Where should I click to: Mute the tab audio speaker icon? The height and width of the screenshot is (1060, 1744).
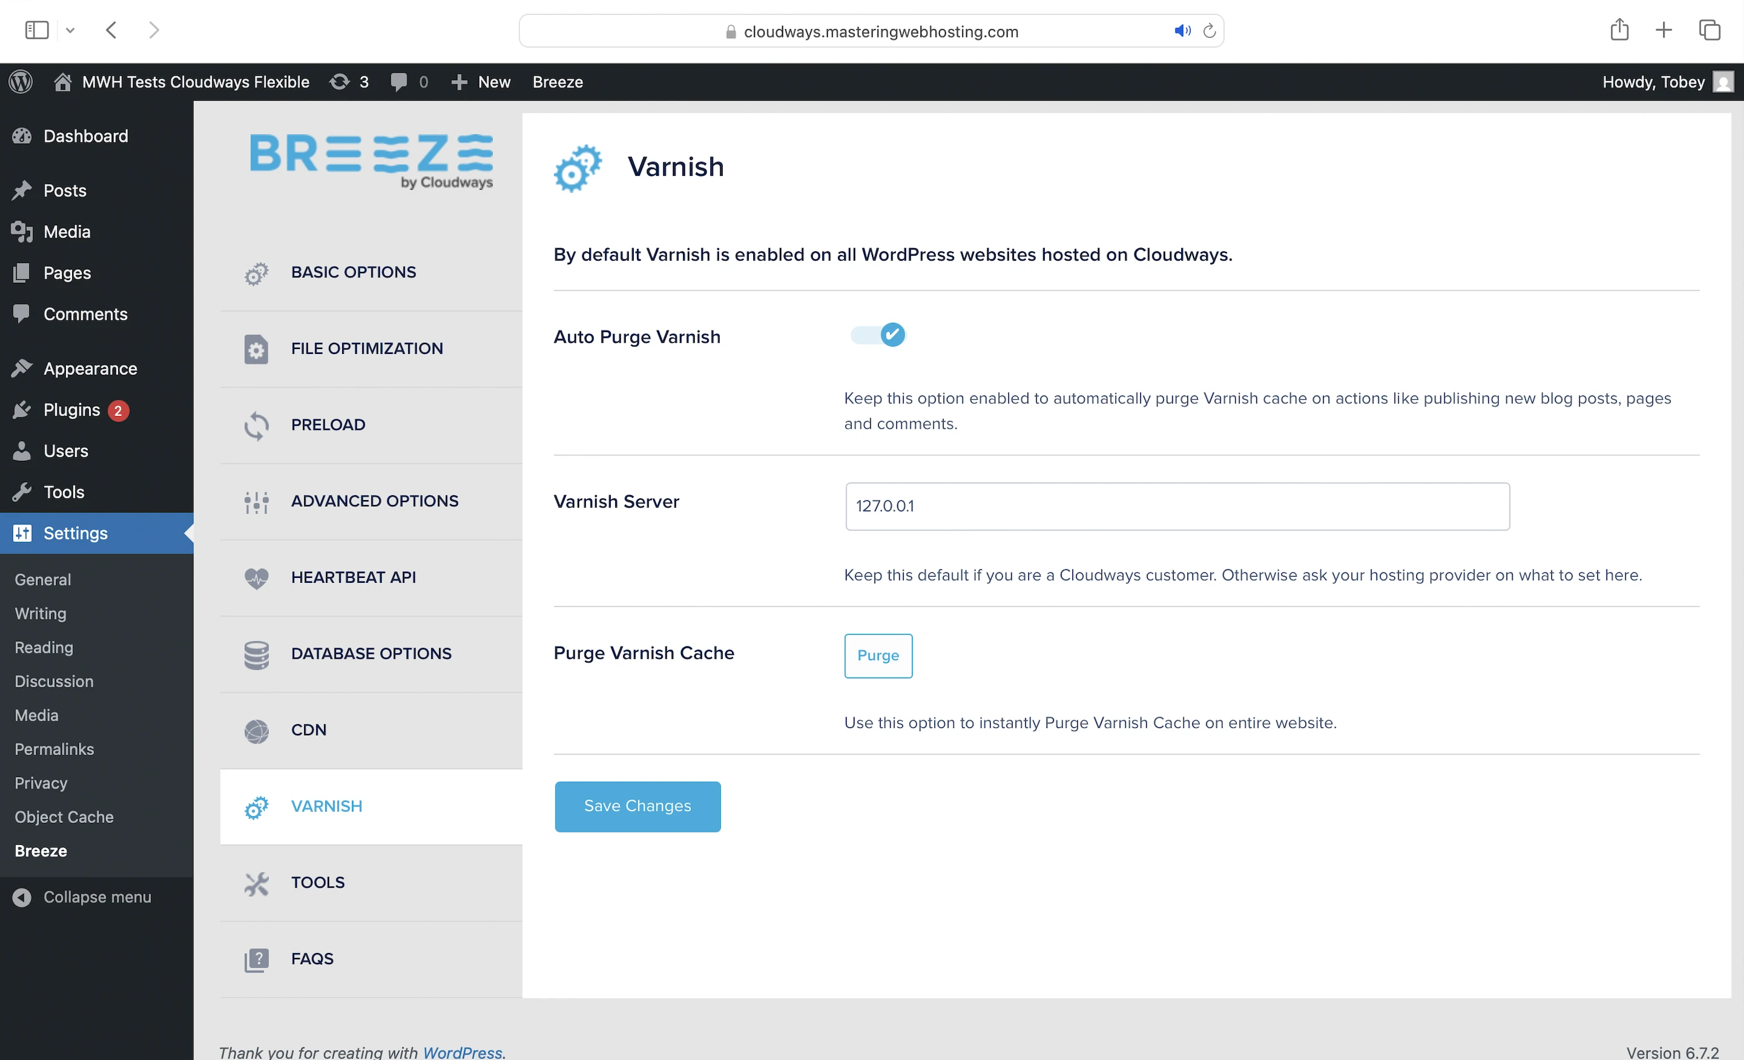tap(1182, 31)
